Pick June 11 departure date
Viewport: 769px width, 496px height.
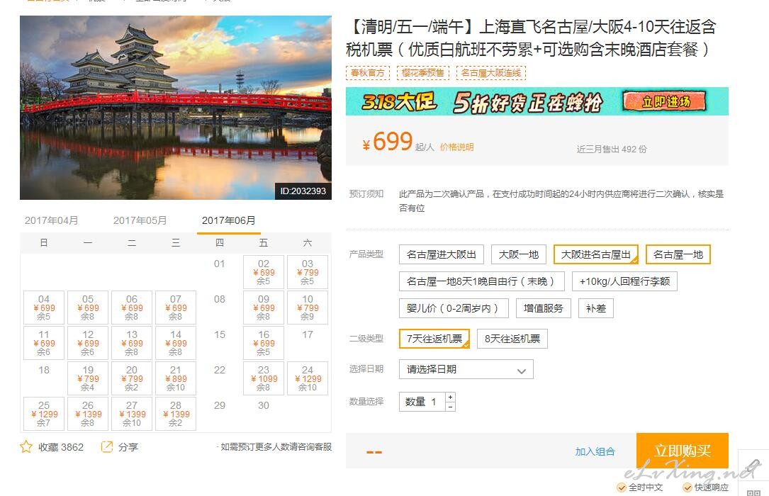click(44, 342)
